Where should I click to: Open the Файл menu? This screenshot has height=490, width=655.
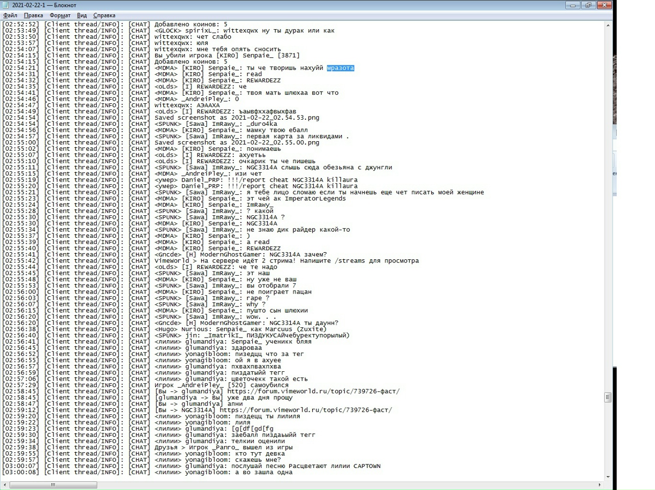tap(10, 15)
